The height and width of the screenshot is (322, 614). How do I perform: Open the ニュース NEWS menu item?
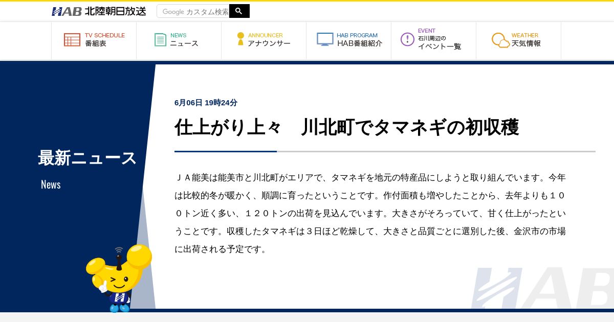click(179, 40)
